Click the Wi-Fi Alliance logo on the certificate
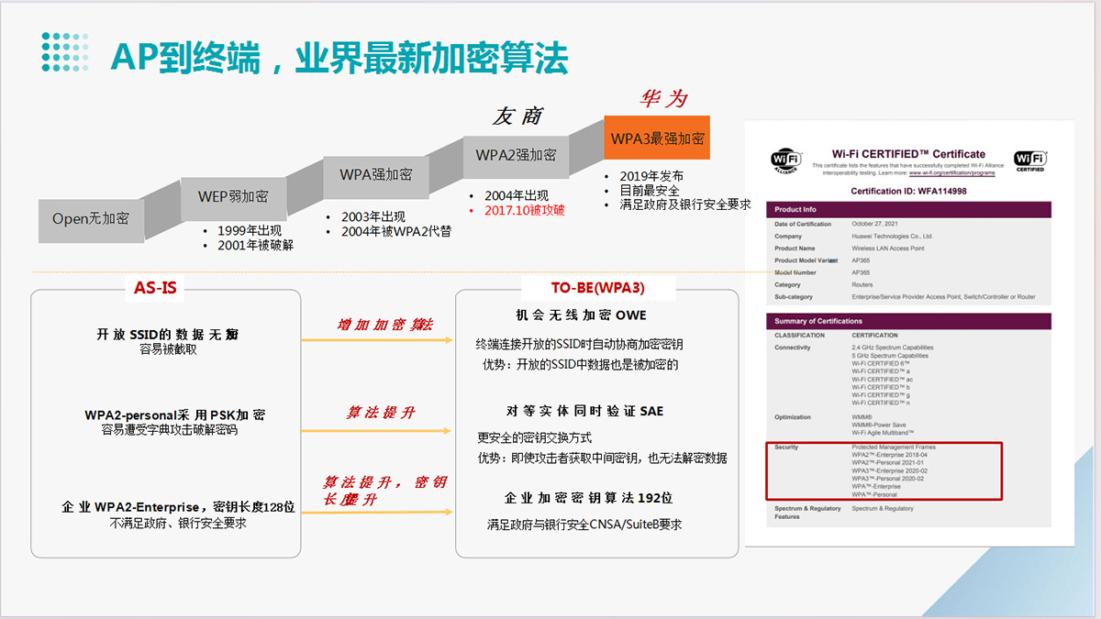The width and height of the screenshot is (1101, 619). pos(787,160)
